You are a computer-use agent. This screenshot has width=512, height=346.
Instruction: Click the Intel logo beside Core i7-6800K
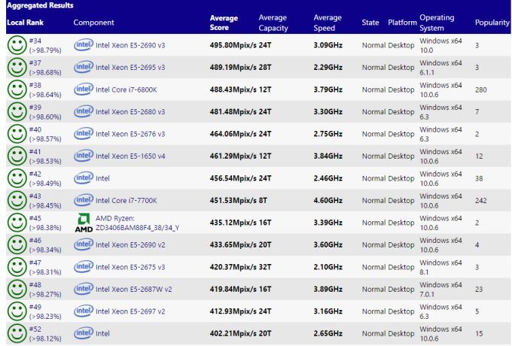[84, 89]
